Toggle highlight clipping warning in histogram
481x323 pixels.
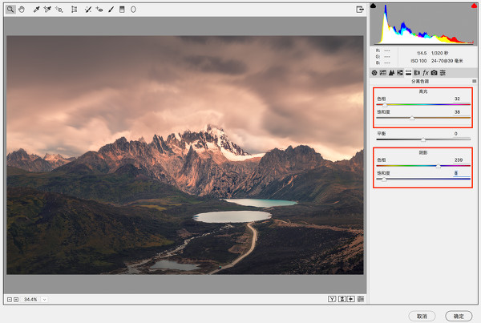tap(475, 6)
